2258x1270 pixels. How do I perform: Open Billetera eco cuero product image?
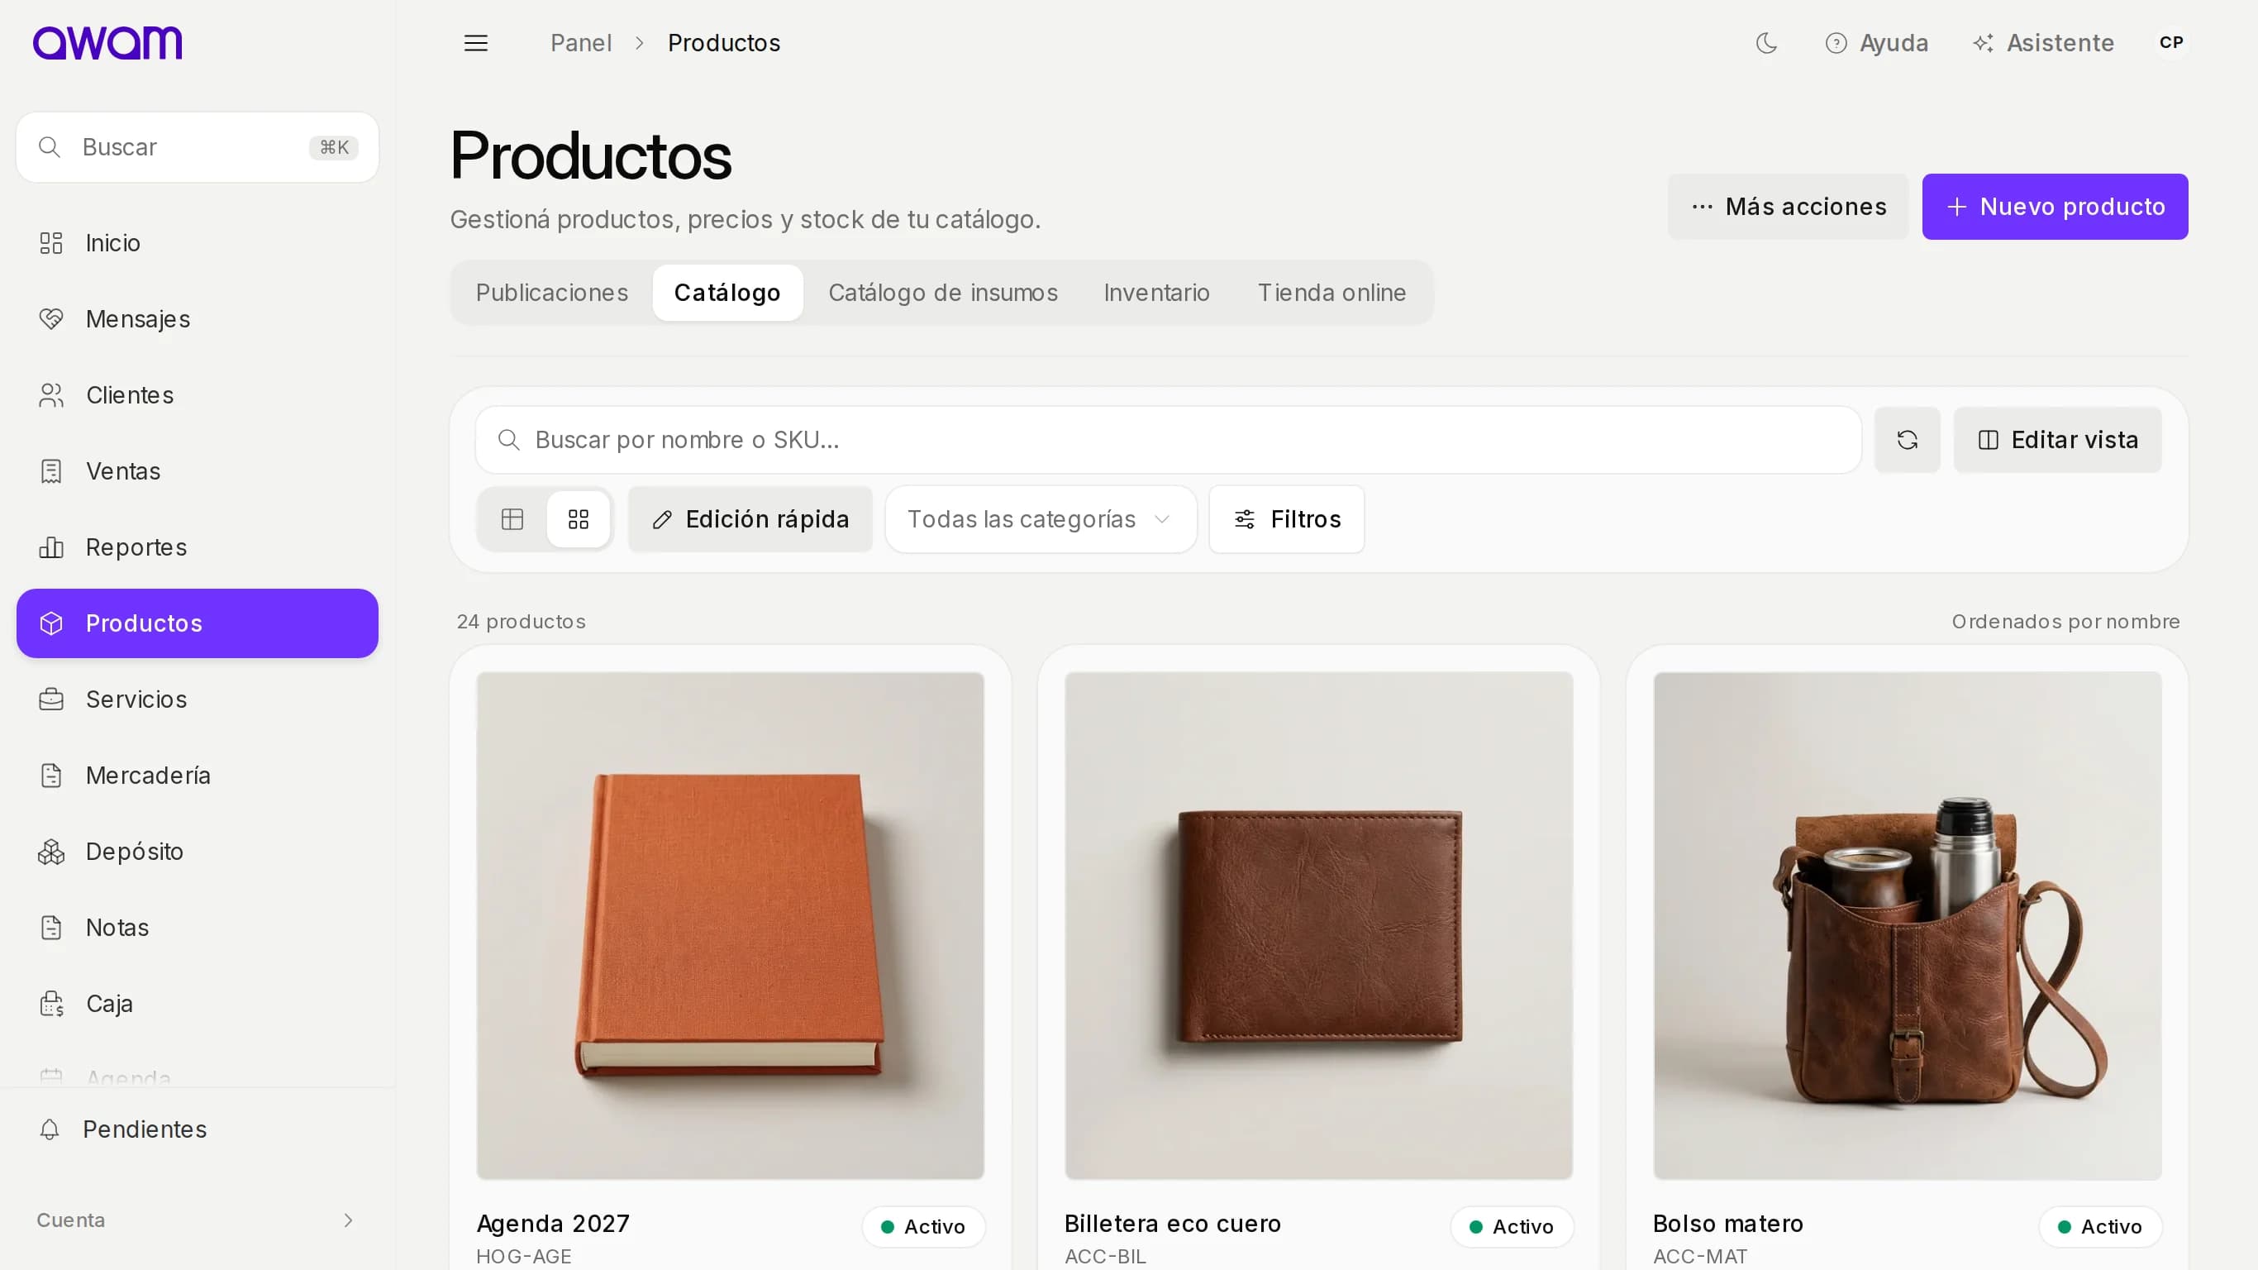point(1318,926)
